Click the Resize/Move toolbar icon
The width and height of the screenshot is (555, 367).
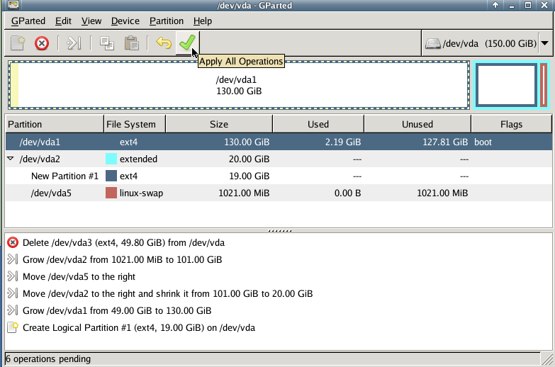tap(74, 43)
